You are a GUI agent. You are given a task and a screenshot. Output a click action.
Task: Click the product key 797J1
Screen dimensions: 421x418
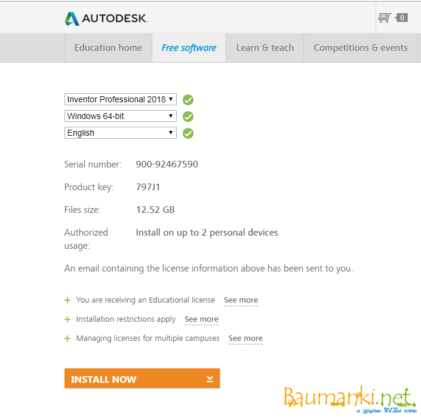(148, 187)
